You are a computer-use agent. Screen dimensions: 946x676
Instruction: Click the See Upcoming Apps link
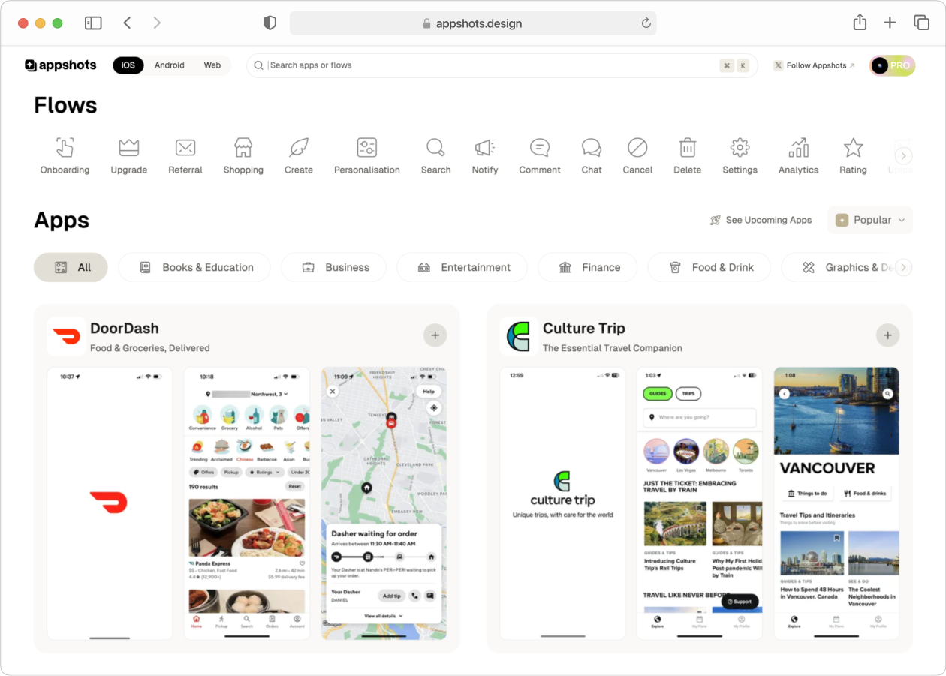pyautogui.click(x=761, y=220)
